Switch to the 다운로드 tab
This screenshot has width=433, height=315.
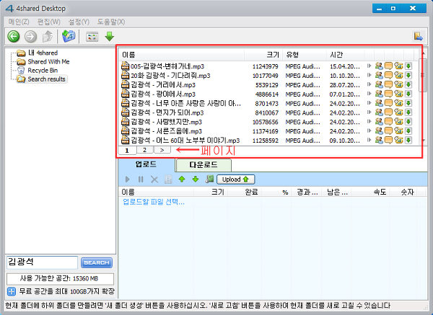tap(204, 165)
